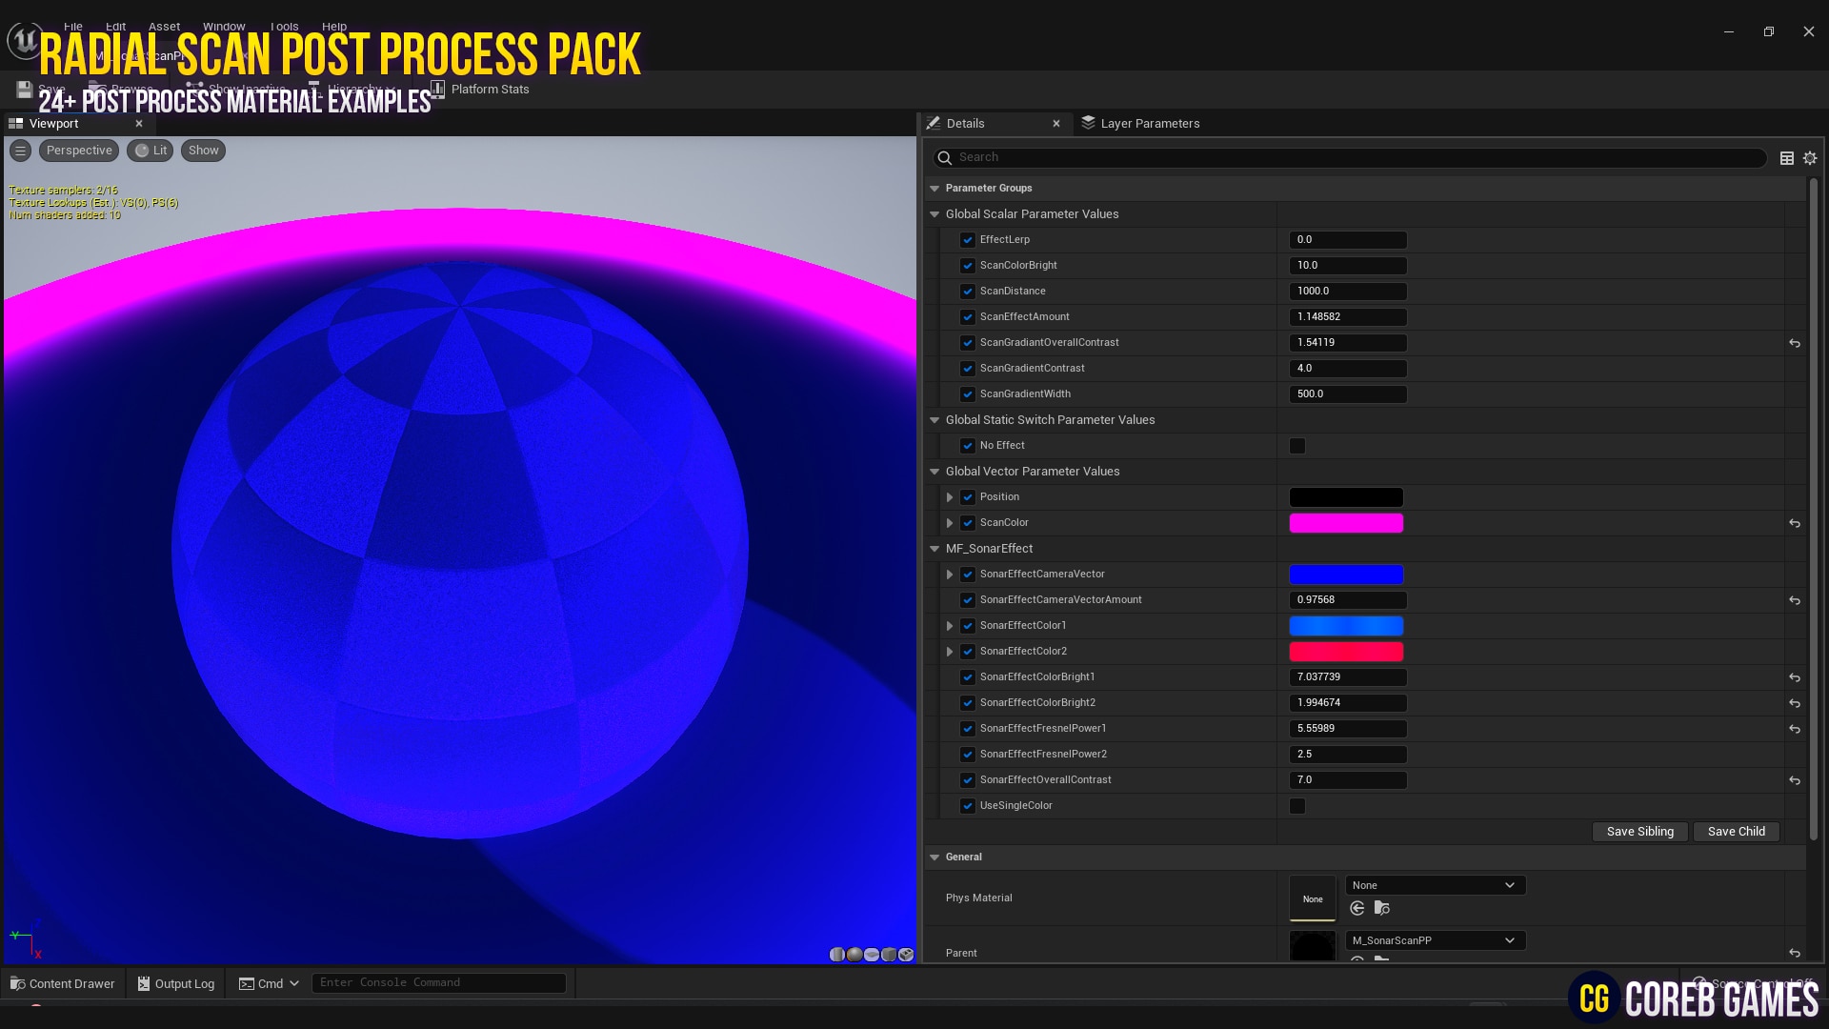Use selected asset for Phys Material
The height and width of the screenshot is (1029, 1829).
(1357, 909)
